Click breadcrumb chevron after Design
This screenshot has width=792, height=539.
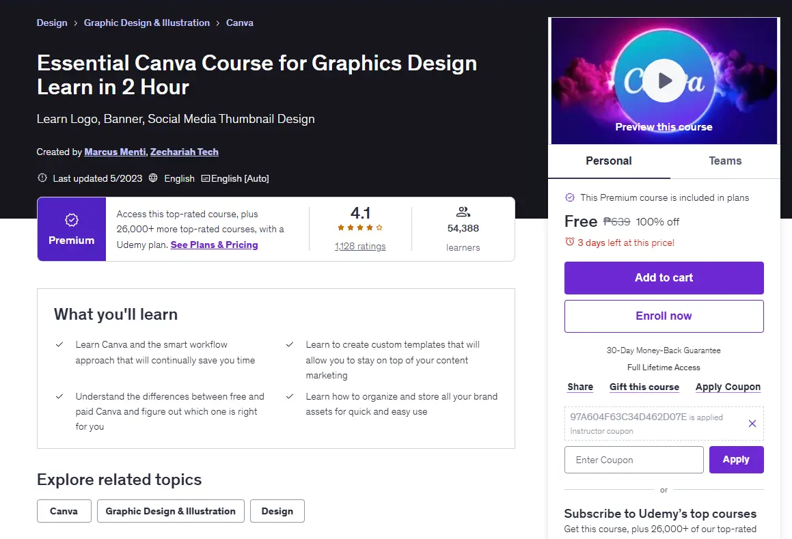(75, 23)
